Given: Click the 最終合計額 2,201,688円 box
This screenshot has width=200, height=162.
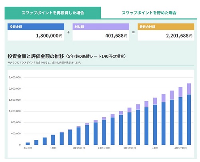Looking at the screenshot, I should click(166, 32).
